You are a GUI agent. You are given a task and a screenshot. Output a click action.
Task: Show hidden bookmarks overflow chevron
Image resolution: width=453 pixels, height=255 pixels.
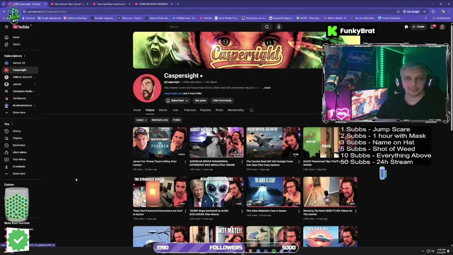coord(426,18)
